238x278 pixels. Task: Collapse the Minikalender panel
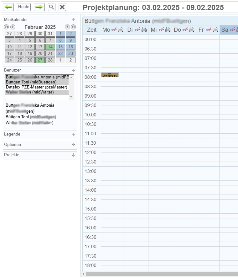pos(73,20)
